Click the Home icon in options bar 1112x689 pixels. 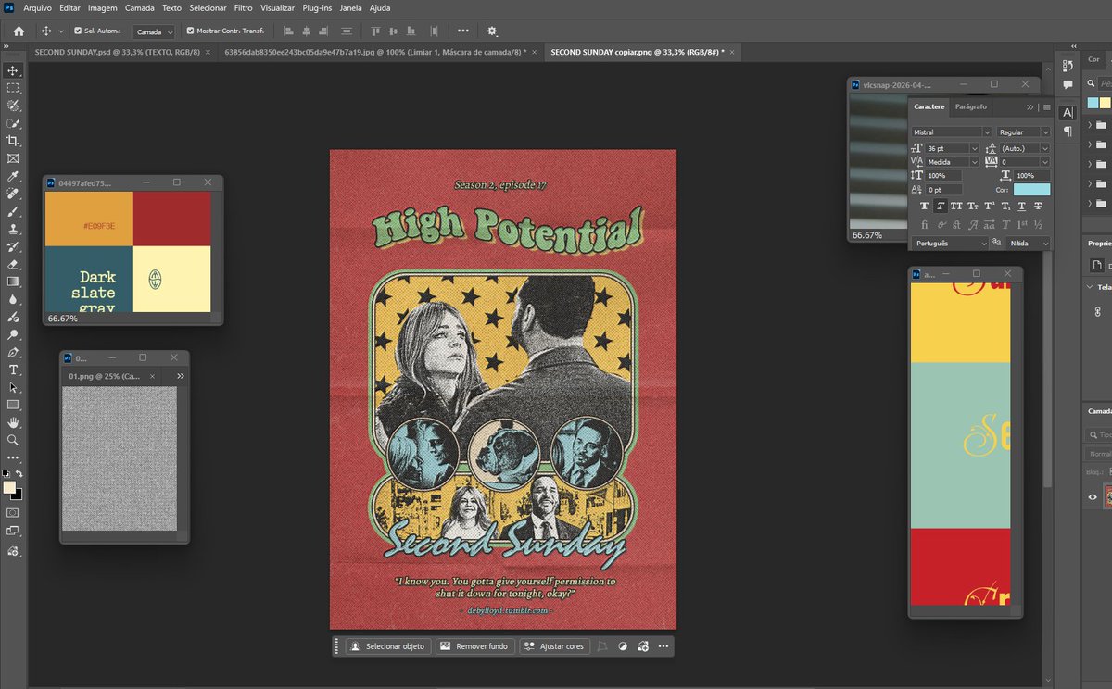(x=19, y=31)
